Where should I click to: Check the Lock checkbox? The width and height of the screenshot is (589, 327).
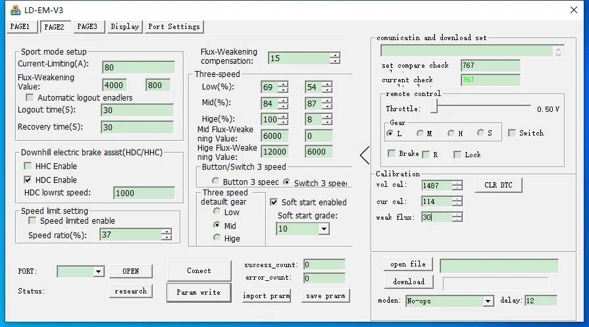(x=457, y=155)
